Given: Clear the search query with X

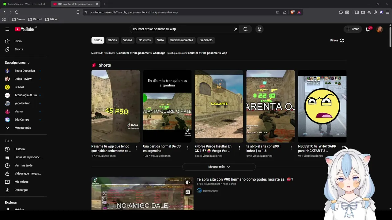Looking at the screenshot, I should pos(236,29).
